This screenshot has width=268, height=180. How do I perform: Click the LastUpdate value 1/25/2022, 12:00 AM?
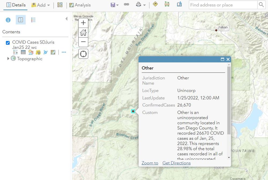coord(198,98)
